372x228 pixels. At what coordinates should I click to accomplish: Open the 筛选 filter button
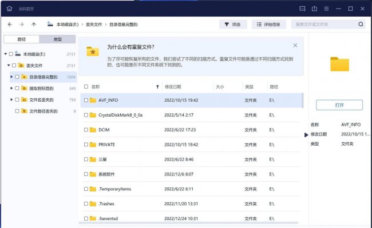233,24
